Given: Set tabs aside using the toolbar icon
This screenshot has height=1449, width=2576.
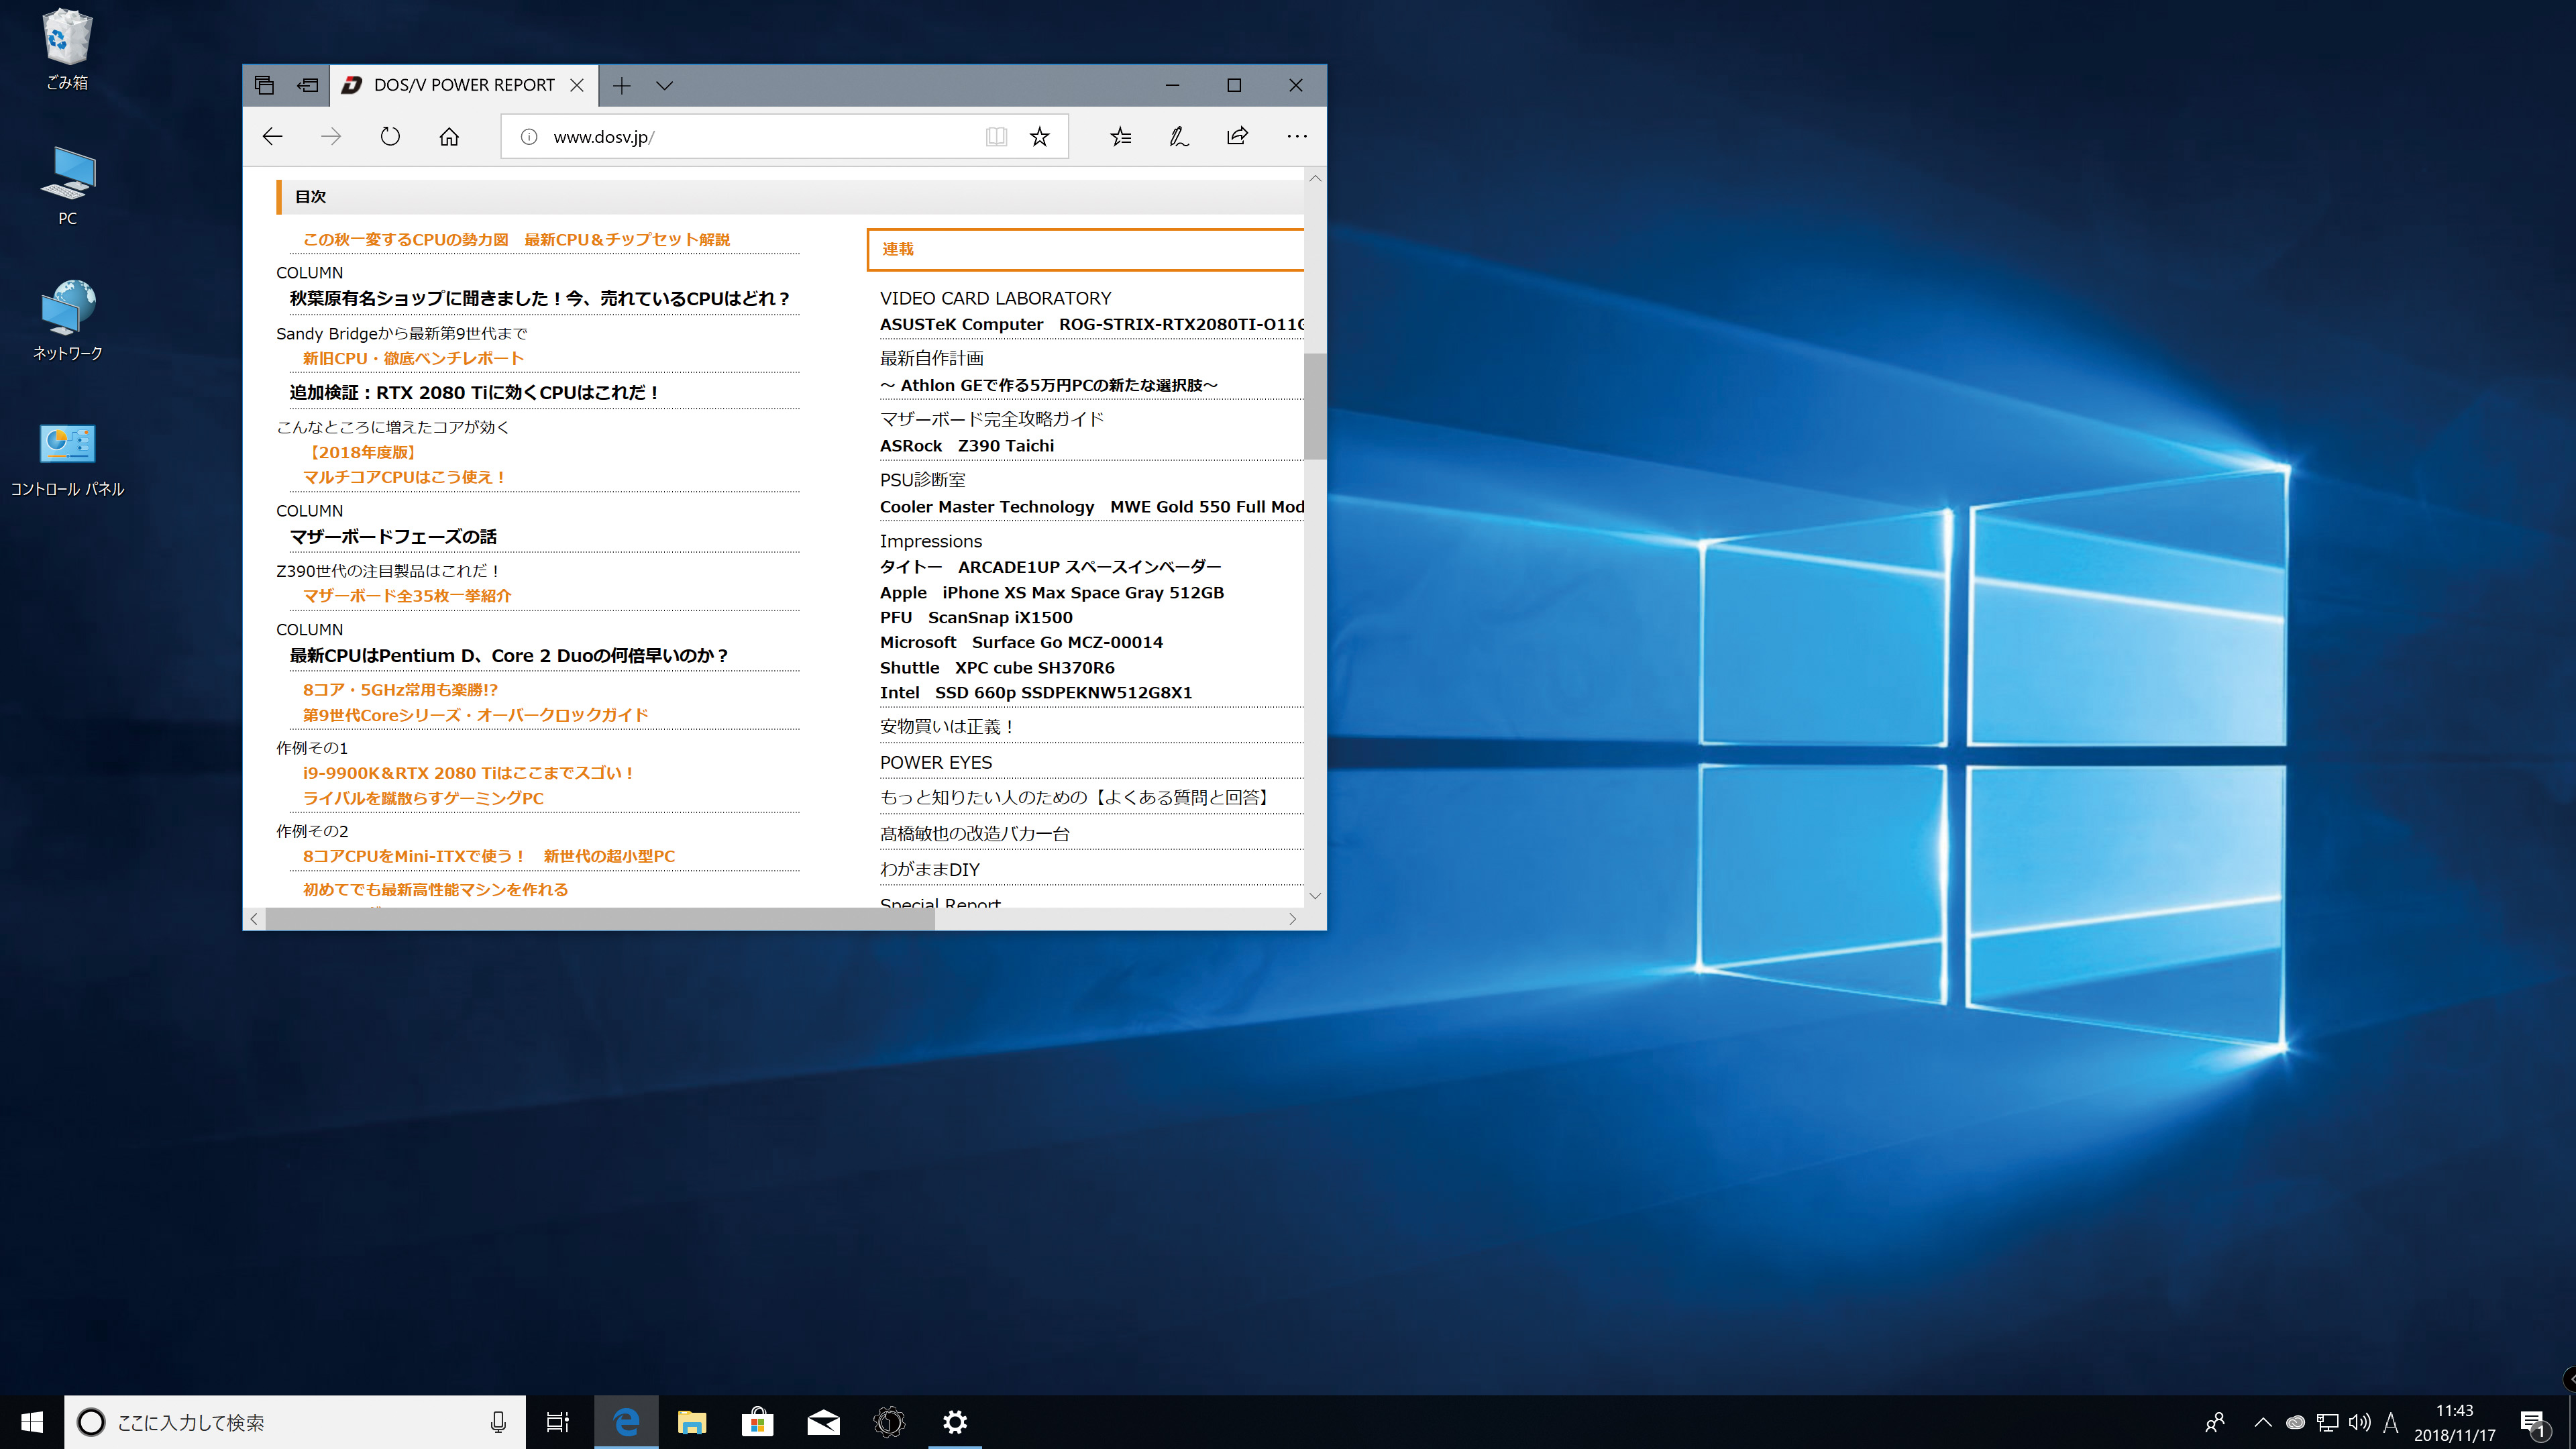Looking at the screenshot, I should (308, 86).
